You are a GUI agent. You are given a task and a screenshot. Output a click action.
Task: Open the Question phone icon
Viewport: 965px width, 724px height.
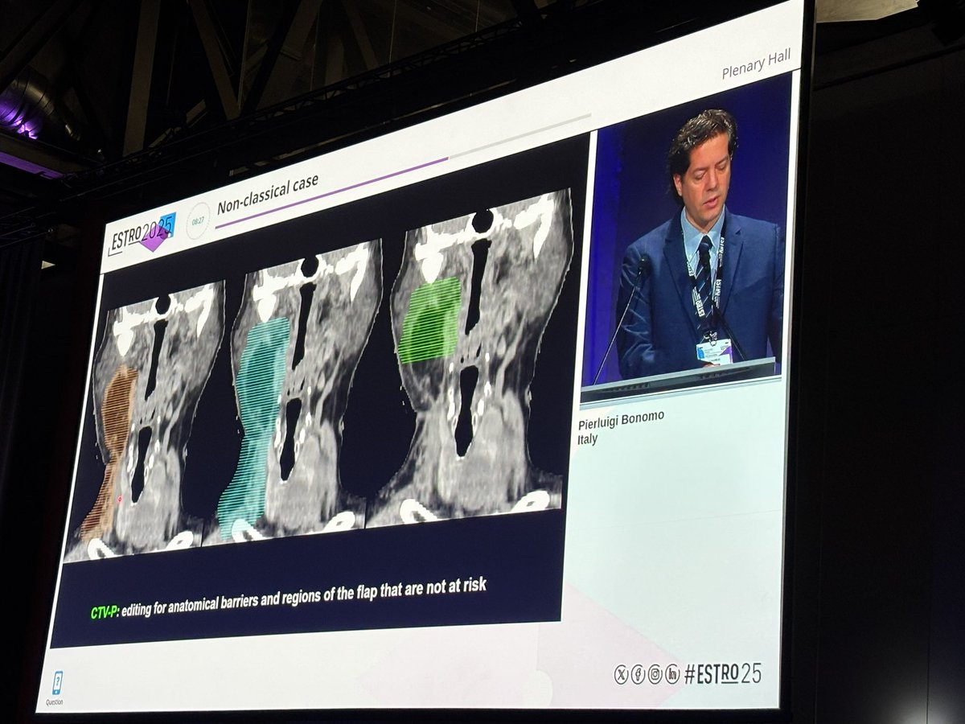pos(58,682)
